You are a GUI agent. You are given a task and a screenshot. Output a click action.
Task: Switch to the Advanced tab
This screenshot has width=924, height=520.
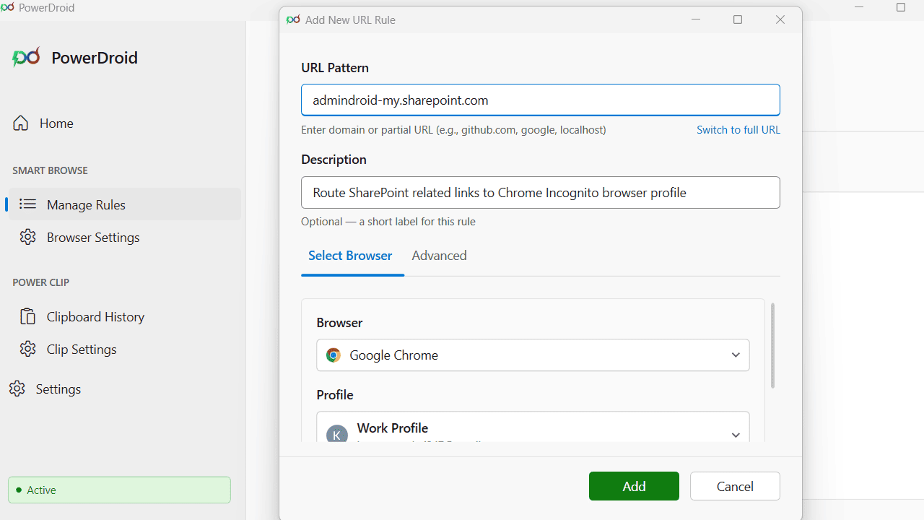tap(439, 256)
